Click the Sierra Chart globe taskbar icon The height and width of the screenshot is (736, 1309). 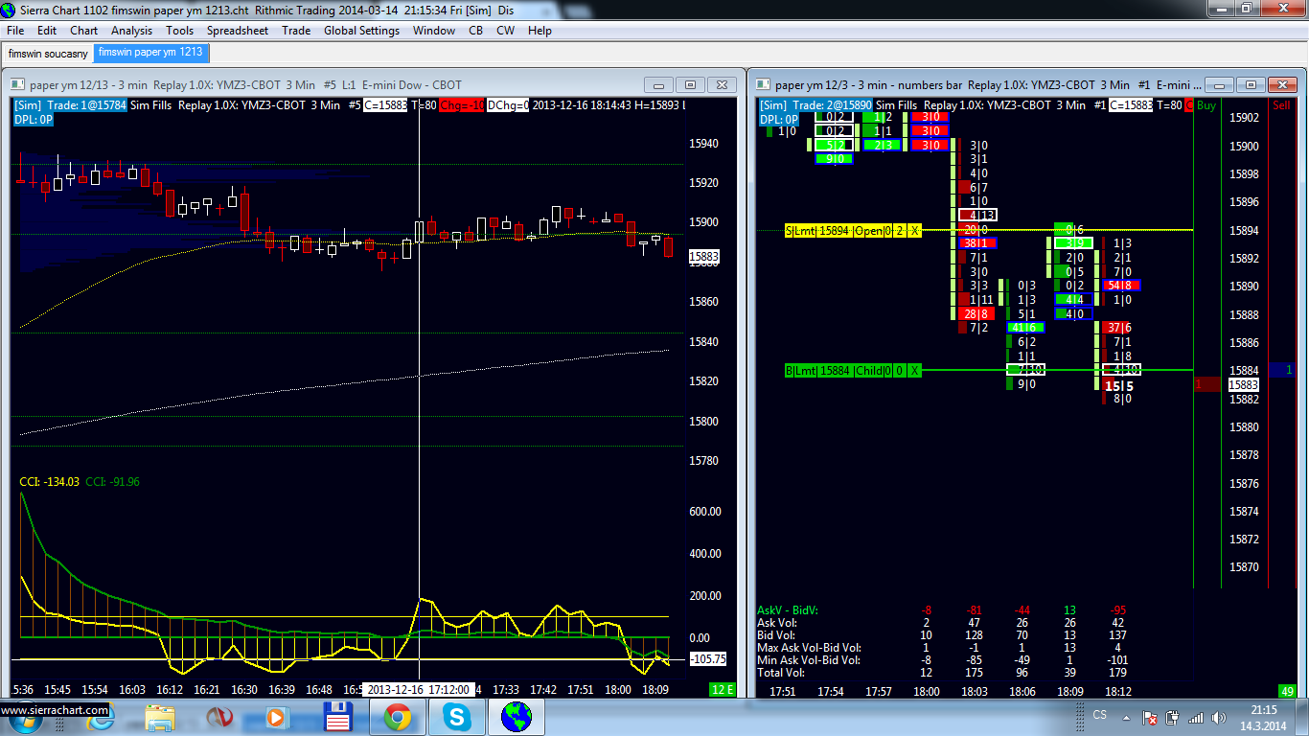pyautogui.click(x=517, y=717)
